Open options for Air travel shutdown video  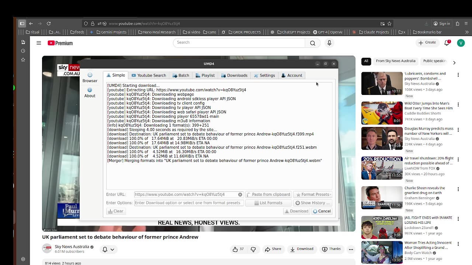click(x=458, y=159)
